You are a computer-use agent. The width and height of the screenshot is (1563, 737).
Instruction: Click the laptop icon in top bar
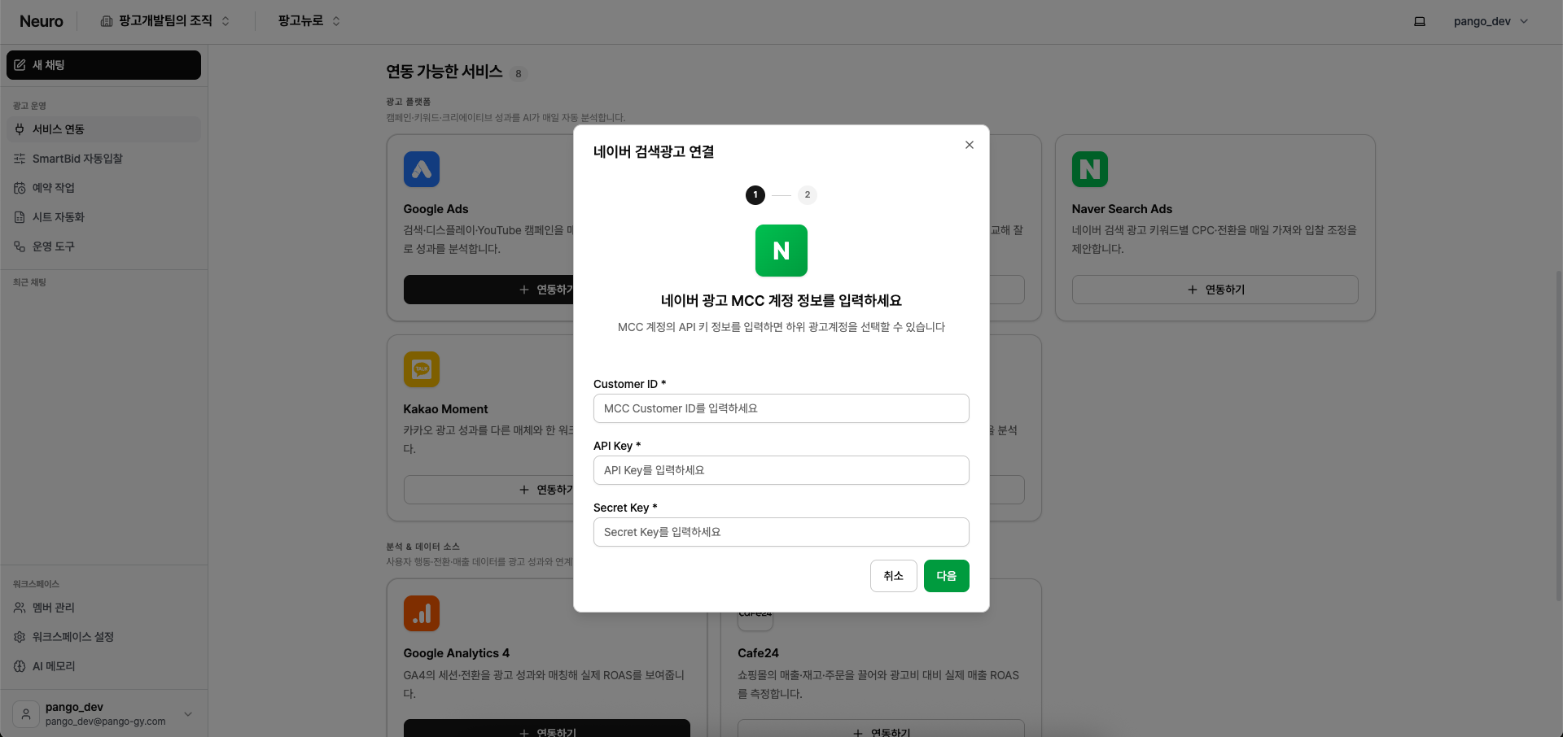[x=1420, y=21]
